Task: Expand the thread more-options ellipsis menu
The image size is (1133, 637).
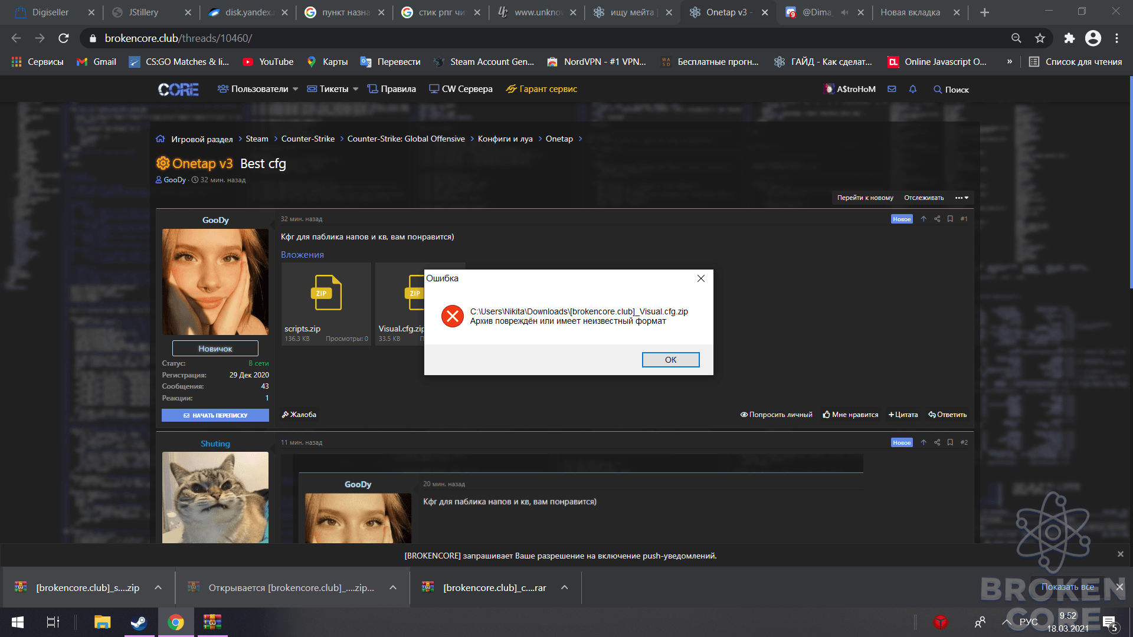Action: (962, 198)
